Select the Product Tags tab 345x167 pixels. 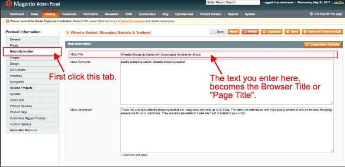point(32,112)
